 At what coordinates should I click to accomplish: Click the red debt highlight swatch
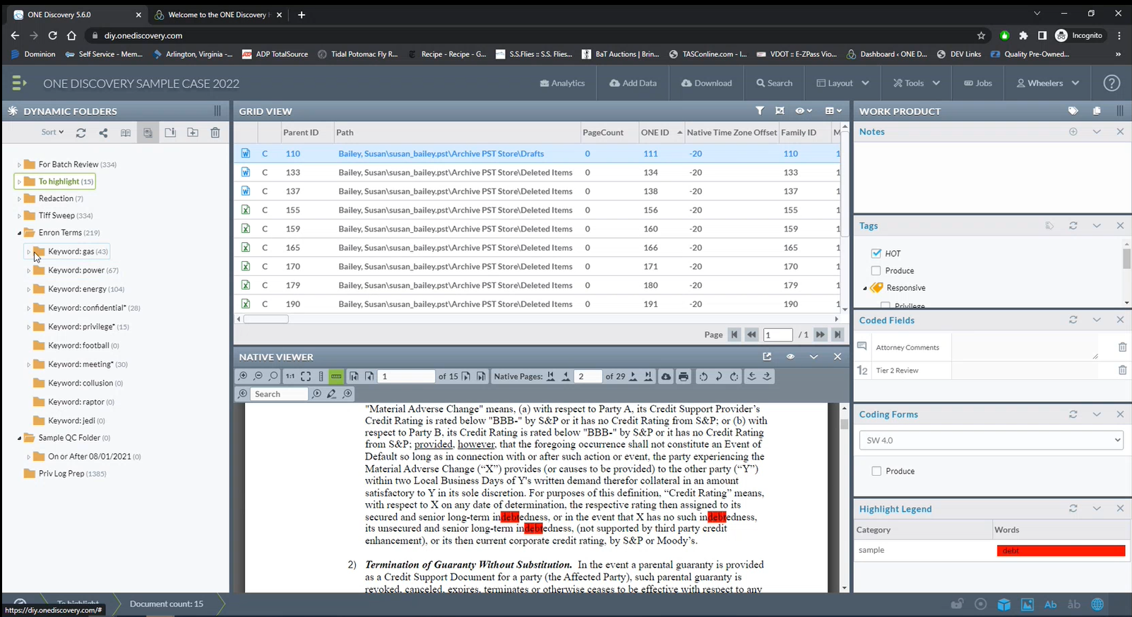coord(1060,551)
